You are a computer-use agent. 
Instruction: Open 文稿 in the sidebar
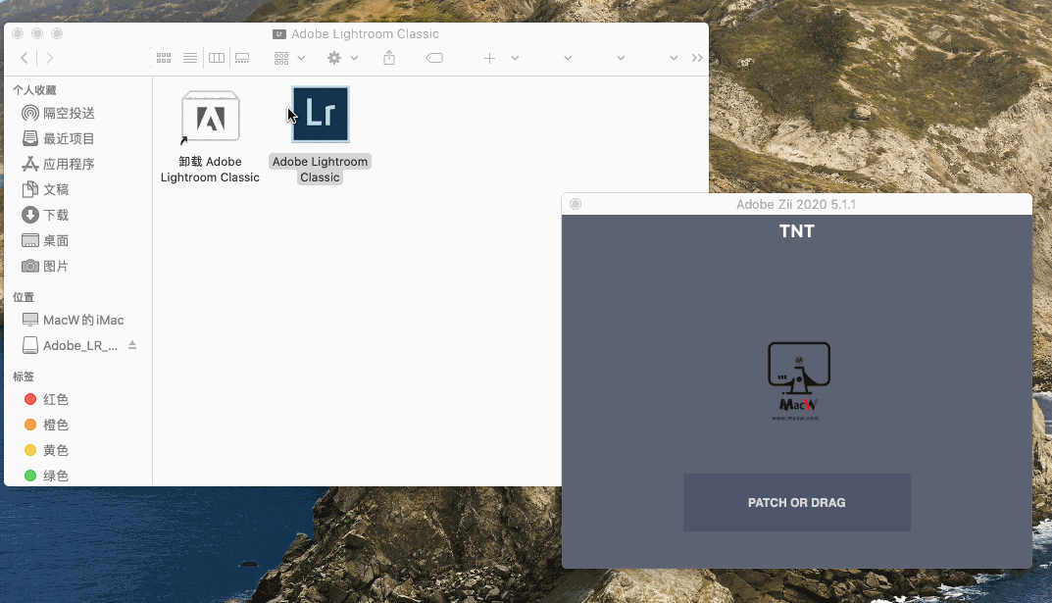coord(46,189)
